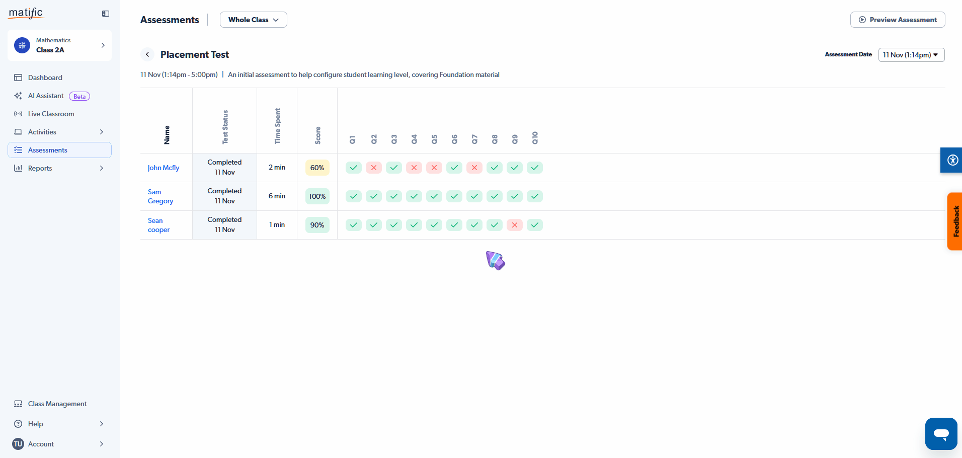Click Sean cooper's Q9 red answer indicator

pyautogui.click(x=515, y=225)
